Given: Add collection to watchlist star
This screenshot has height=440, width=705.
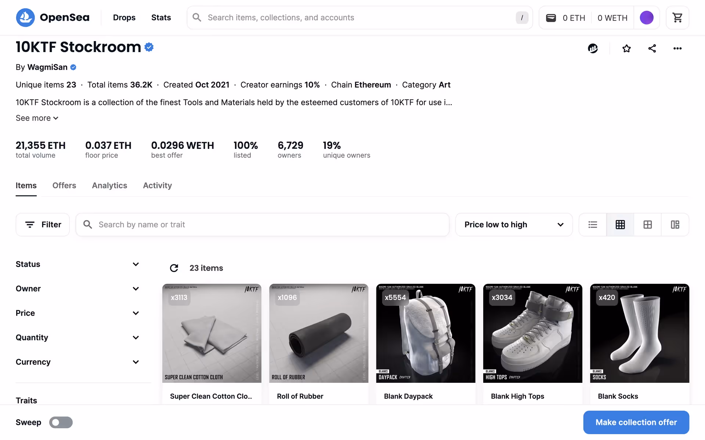Looking at the screenshot, I should pyautogui.click(x=626, y=48).
